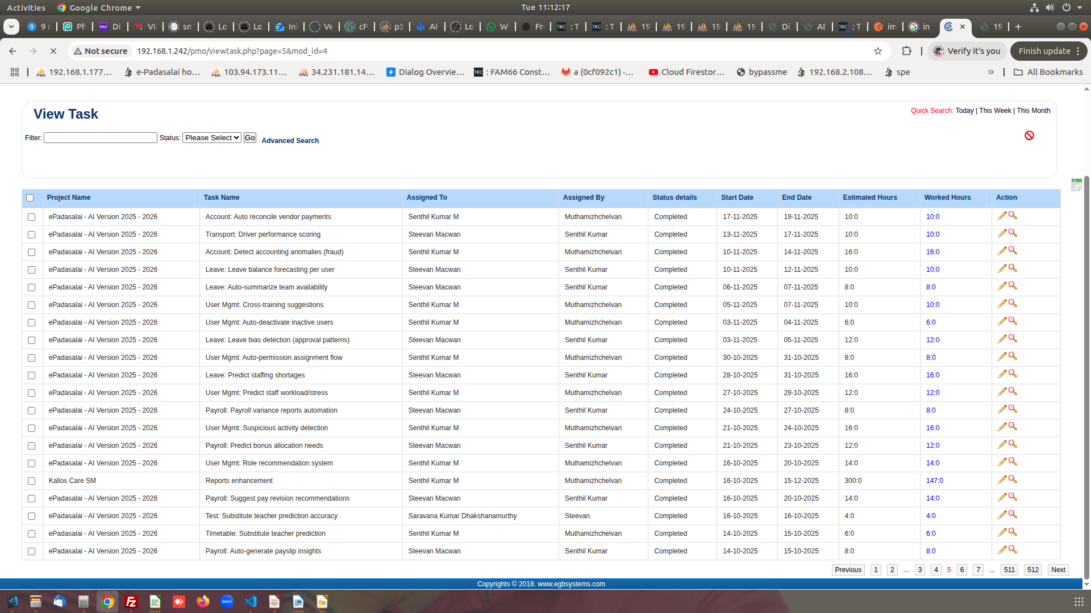Click the Advanced Search link
1091x613 pixels.
290,141
